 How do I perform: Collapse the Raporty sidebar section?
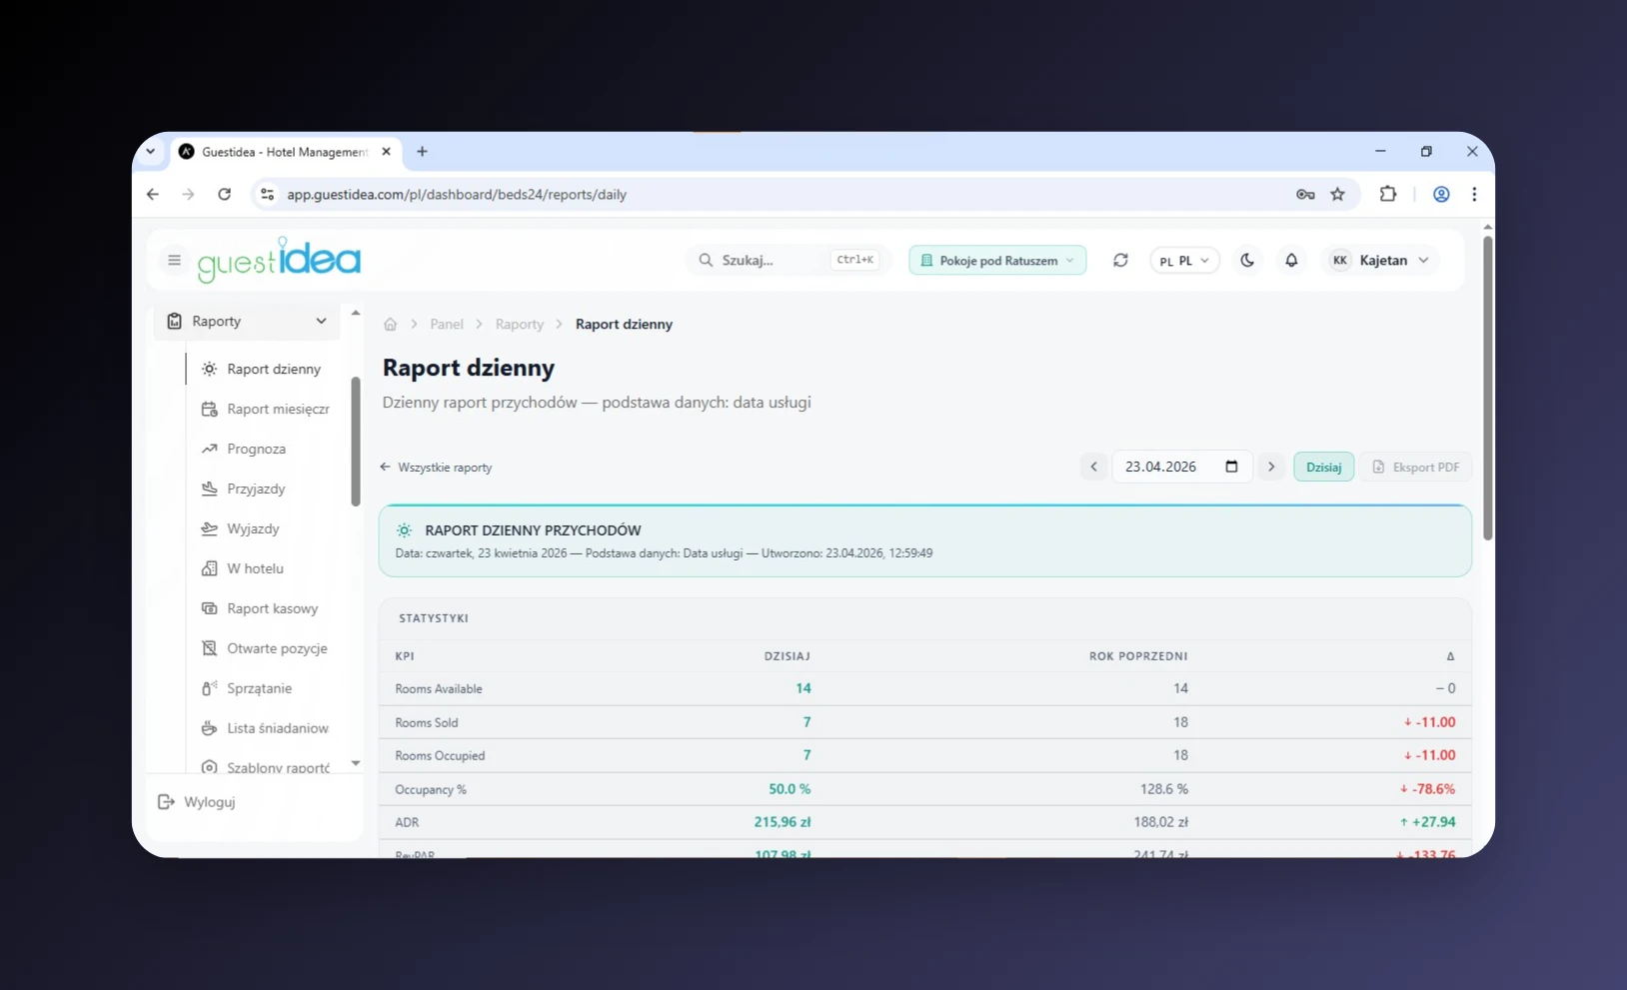coord(247,322)
